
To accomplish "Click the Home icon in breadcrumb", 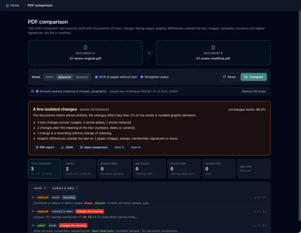I will [7, 5].
